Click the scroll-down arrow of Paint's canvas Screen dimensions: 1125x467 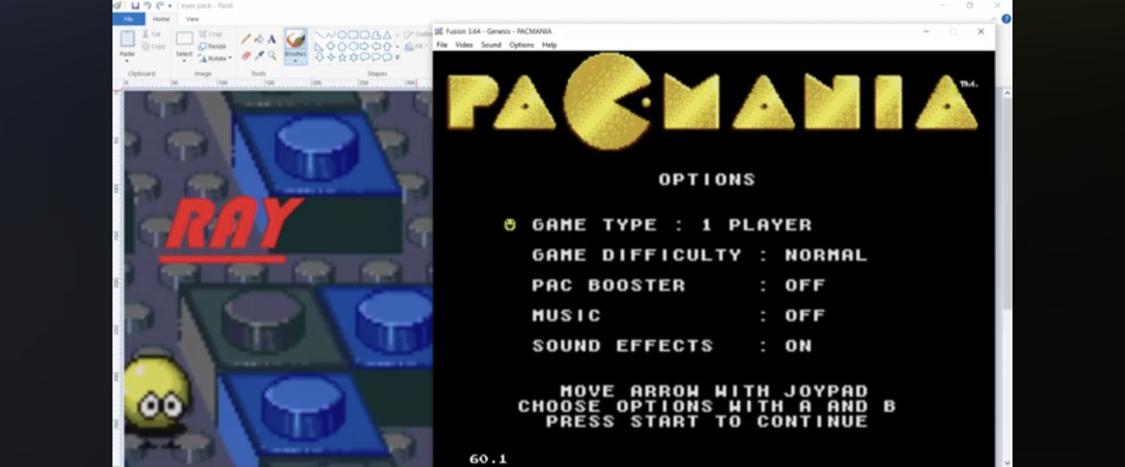tap(1007, 462)
